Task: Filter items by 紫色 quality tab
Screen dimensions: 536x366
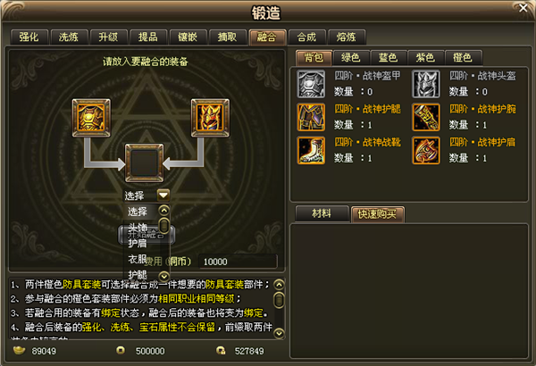Action: [x=425, y=57]
